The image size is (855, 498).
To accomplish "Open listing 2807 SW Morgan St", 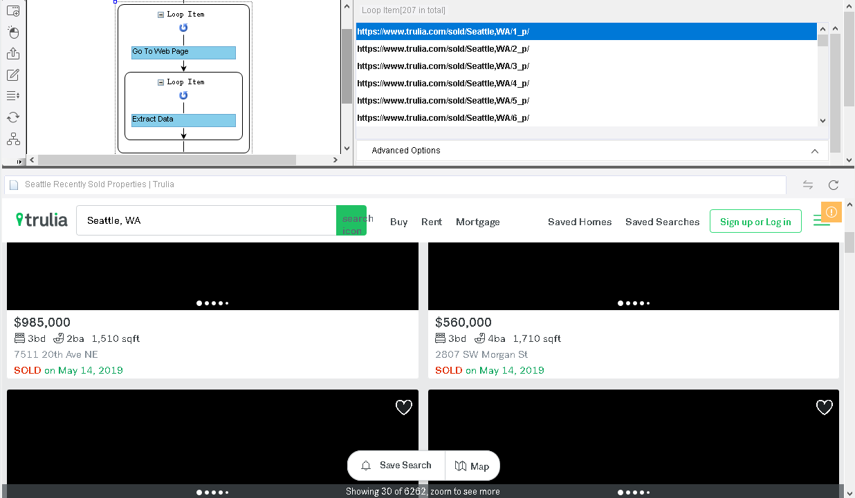I will tap(481, 354).
